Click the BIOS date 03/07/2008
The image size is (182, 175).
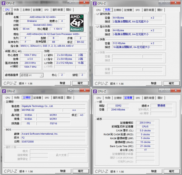coord(53,141)
